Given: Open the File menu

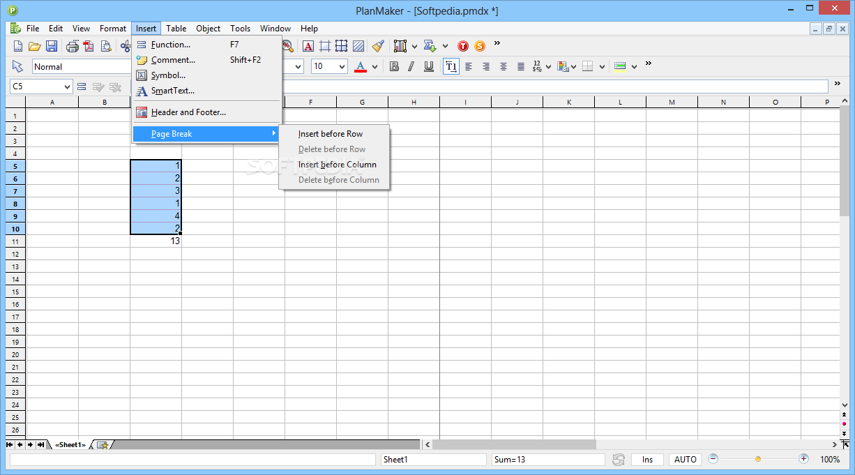Looking at the screenshot, I should point(33,29).
